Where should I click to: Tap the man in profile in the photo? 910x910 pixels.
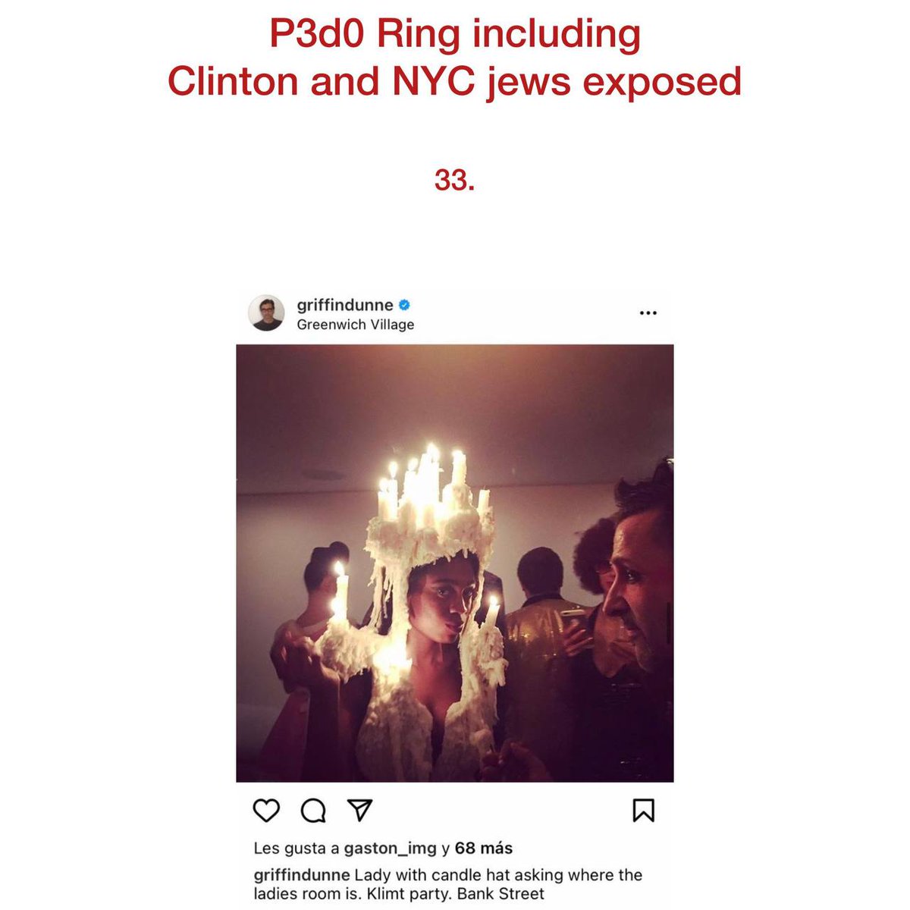635,584
